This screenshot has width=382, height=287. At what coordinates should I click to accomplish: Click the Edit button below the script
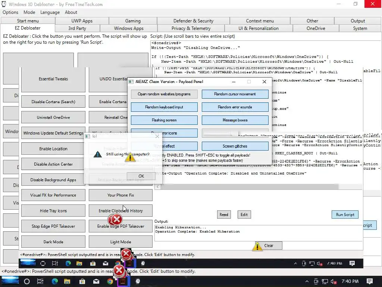point(244,215)
